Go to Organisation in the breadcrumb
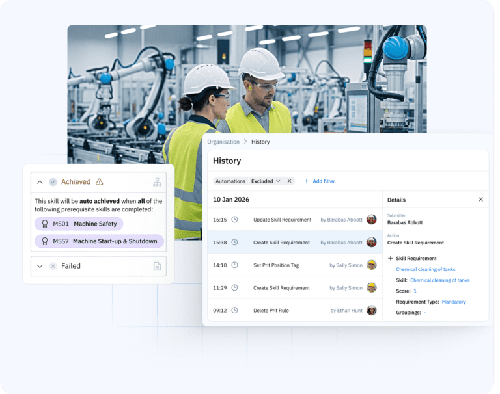 pyautogui.click(x=223, y=142)
